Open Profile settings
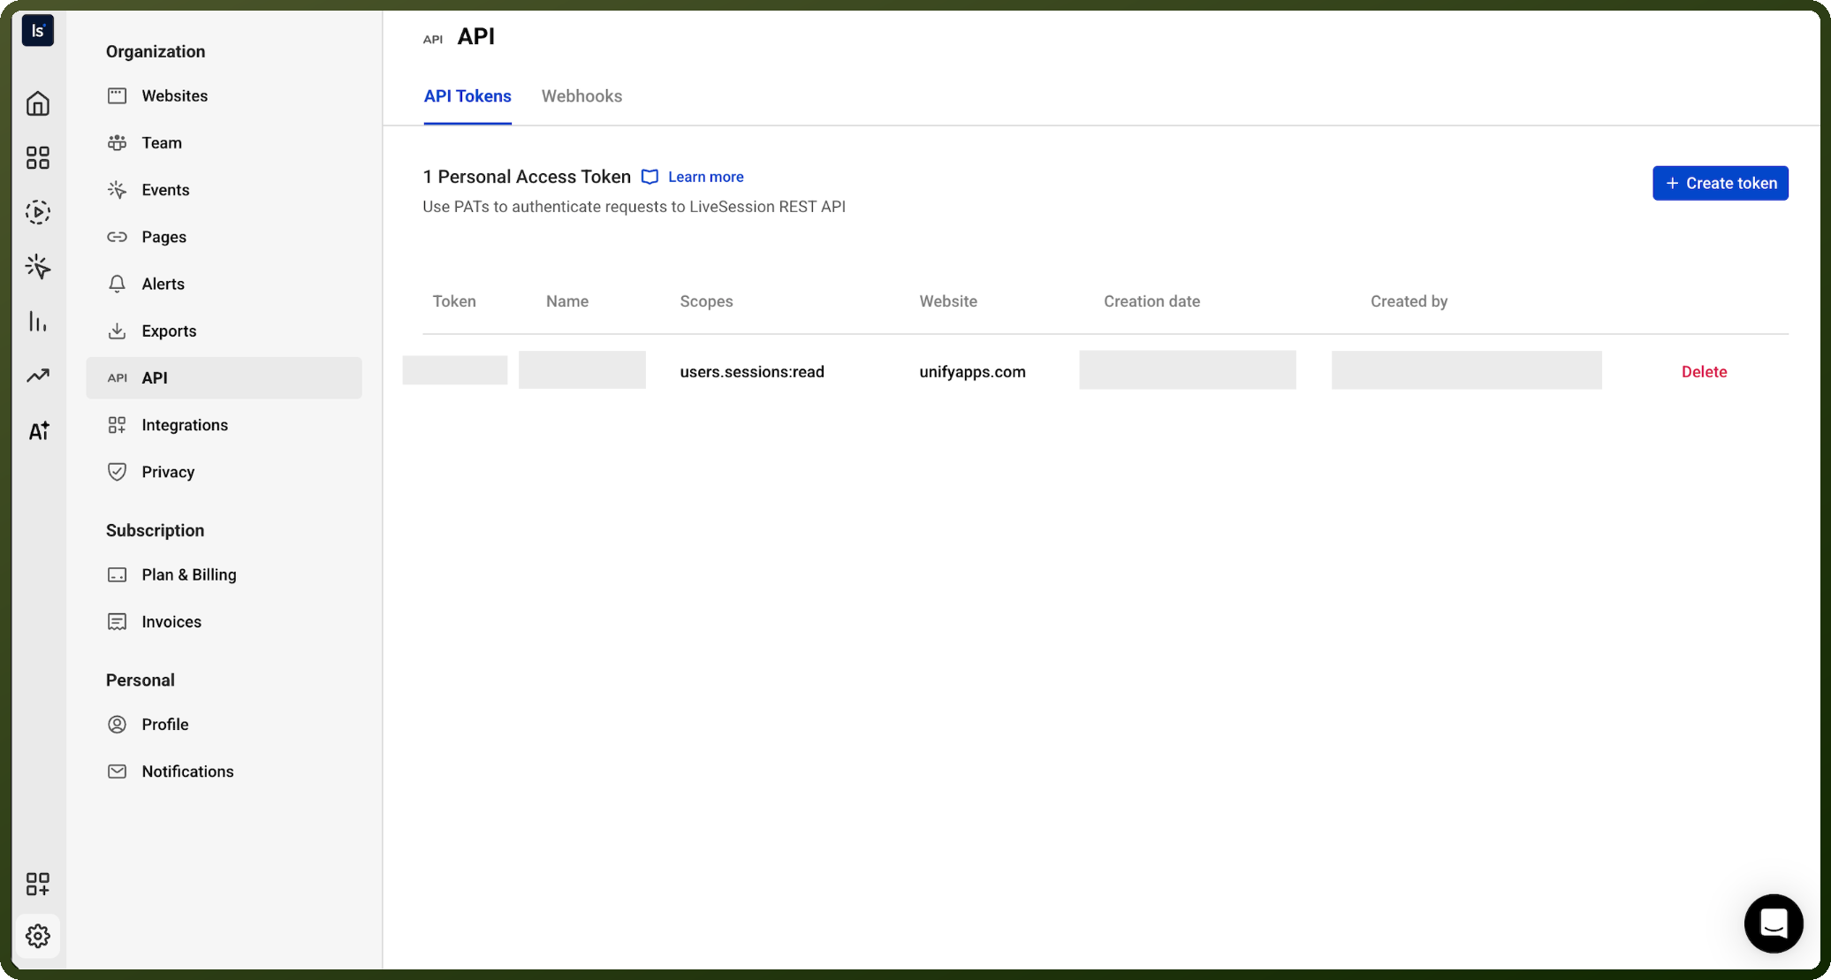Image resolution: width=1831 pixels, height=980 pixels. click(224, 724)
